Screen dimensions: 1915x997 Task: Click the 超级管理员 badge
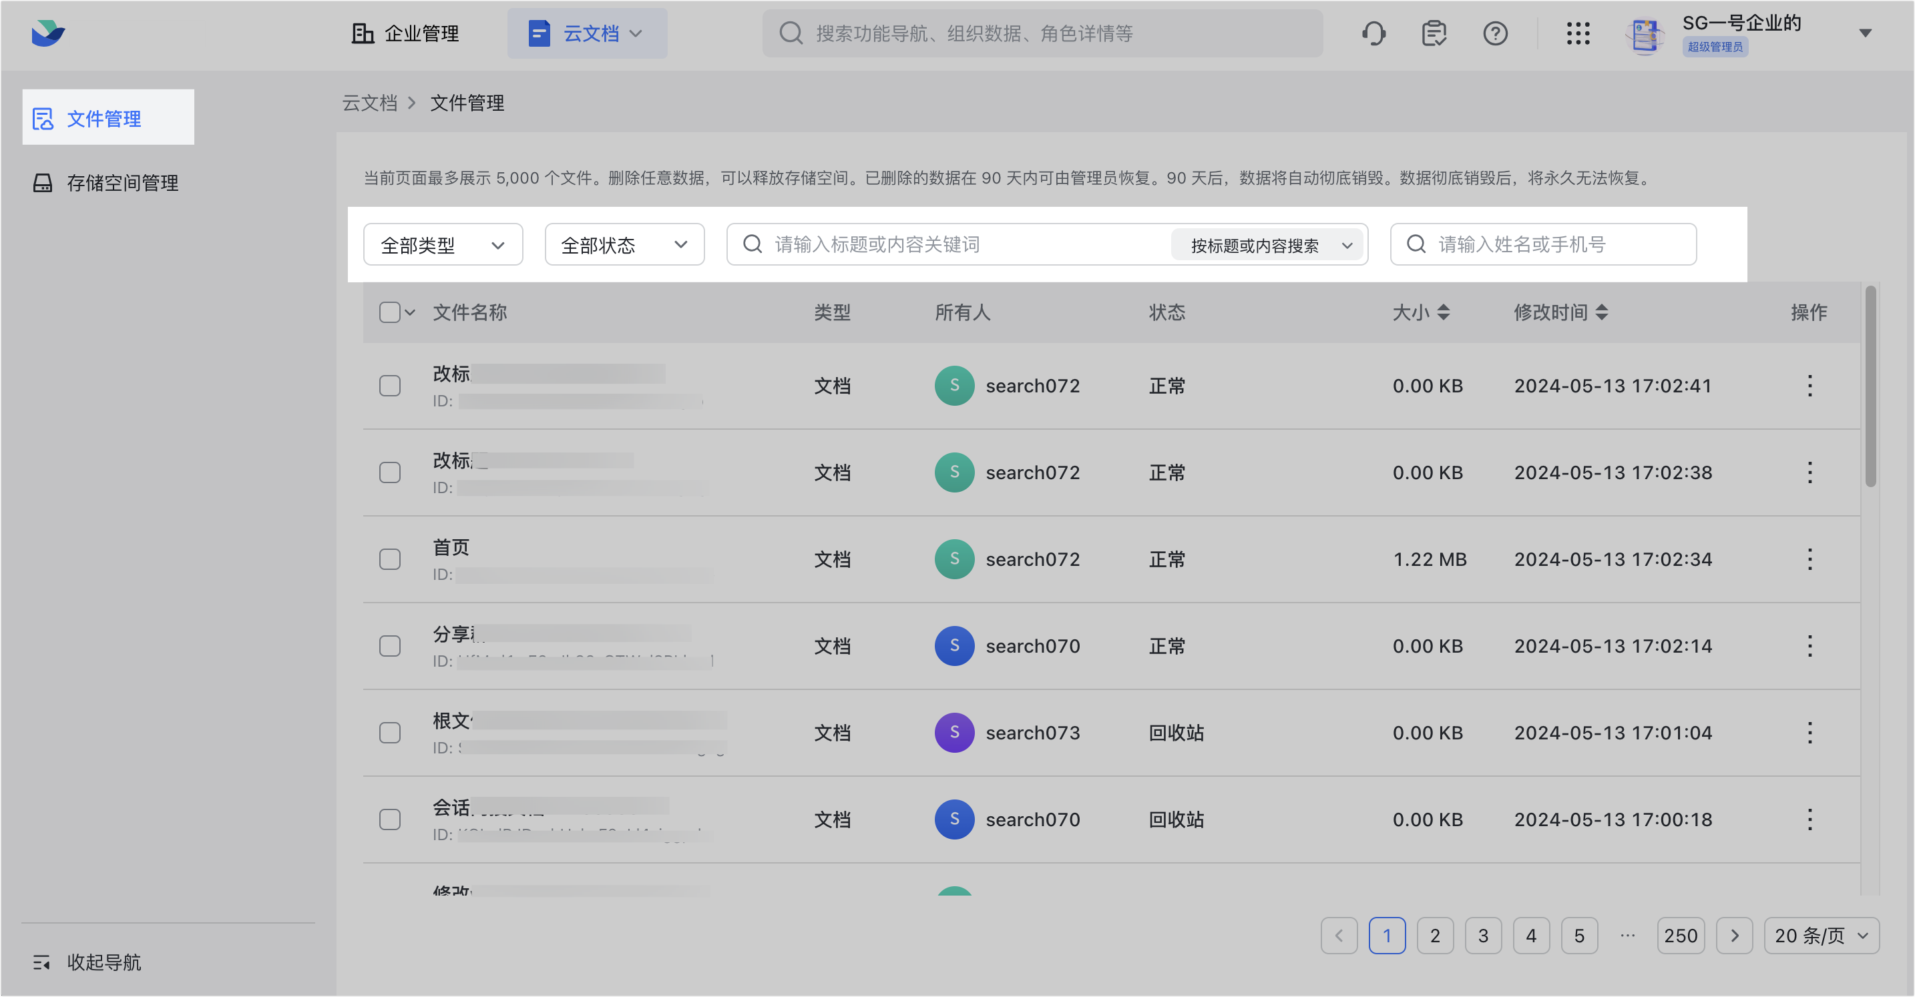[1714, 47]
